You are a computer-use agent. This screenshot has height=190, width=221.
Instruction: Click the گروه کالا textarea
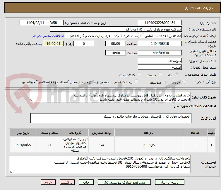111,118
